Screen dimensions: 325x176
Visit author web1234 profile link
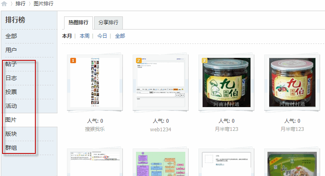click(x=161, y=129)
